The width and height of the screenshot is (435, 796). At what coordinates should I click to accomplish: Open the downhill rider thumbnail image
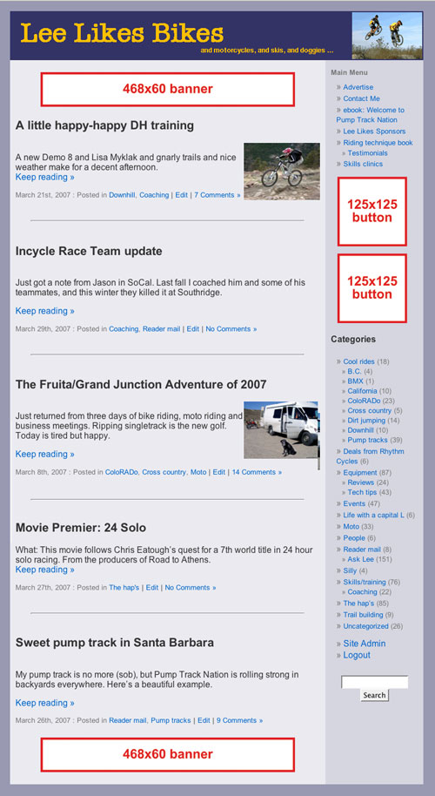282,171
